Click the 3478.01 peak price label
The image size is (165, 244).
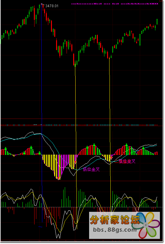coord(52,6)
